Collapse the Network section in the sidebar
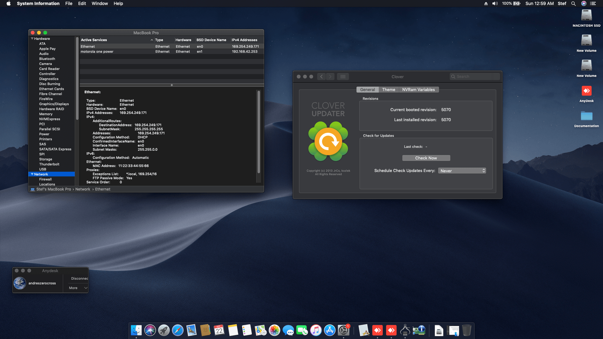603x339 pixels. pos(32,174)
